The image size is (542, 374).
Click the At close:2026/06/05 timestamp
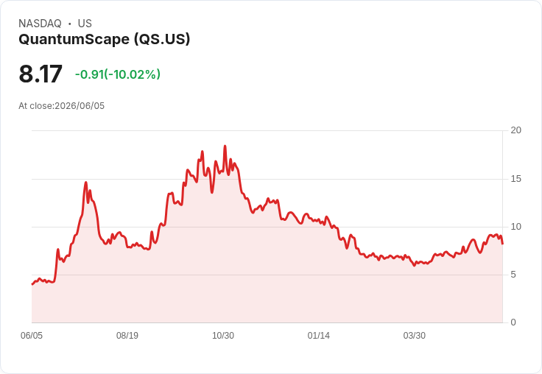[x=62, y=106]
